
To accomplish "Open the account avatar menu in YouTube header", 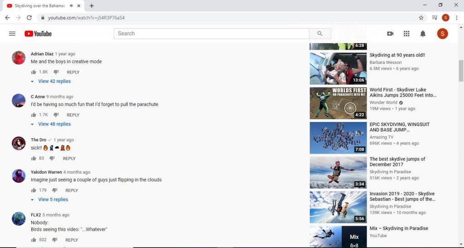I will (442, 34).
